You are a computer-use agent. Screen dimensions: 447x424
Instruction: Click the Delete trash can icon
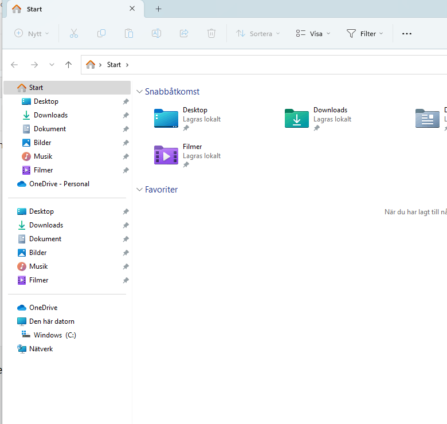coord(211,34)
